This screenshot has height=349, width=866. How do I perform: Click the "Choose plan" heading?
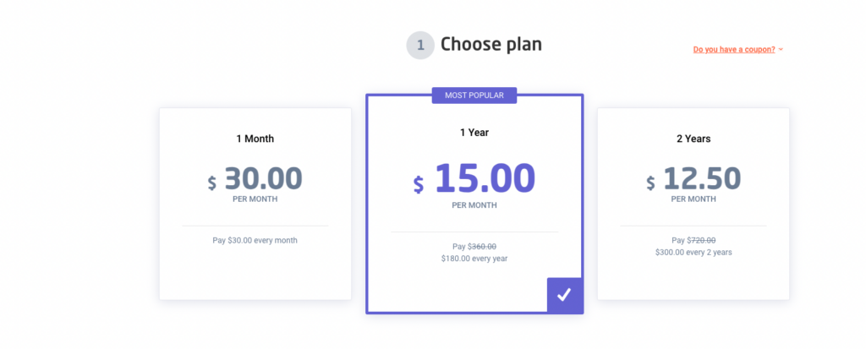(x=491, y=44)
